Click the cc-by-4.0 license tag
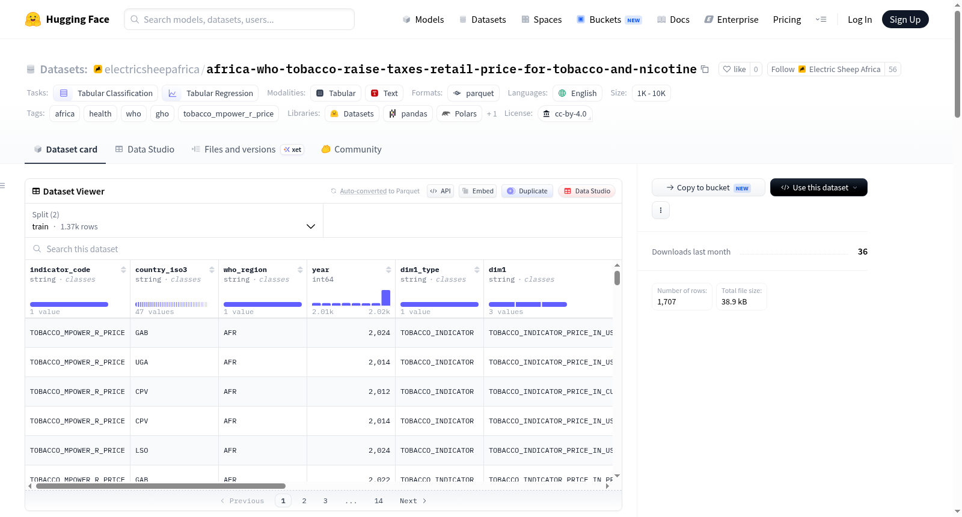Viewport: 962px width, 517px height. tap(565, 113)
